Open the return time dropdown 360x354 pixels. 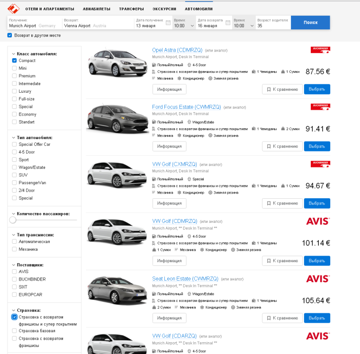[x=244, y=26]
